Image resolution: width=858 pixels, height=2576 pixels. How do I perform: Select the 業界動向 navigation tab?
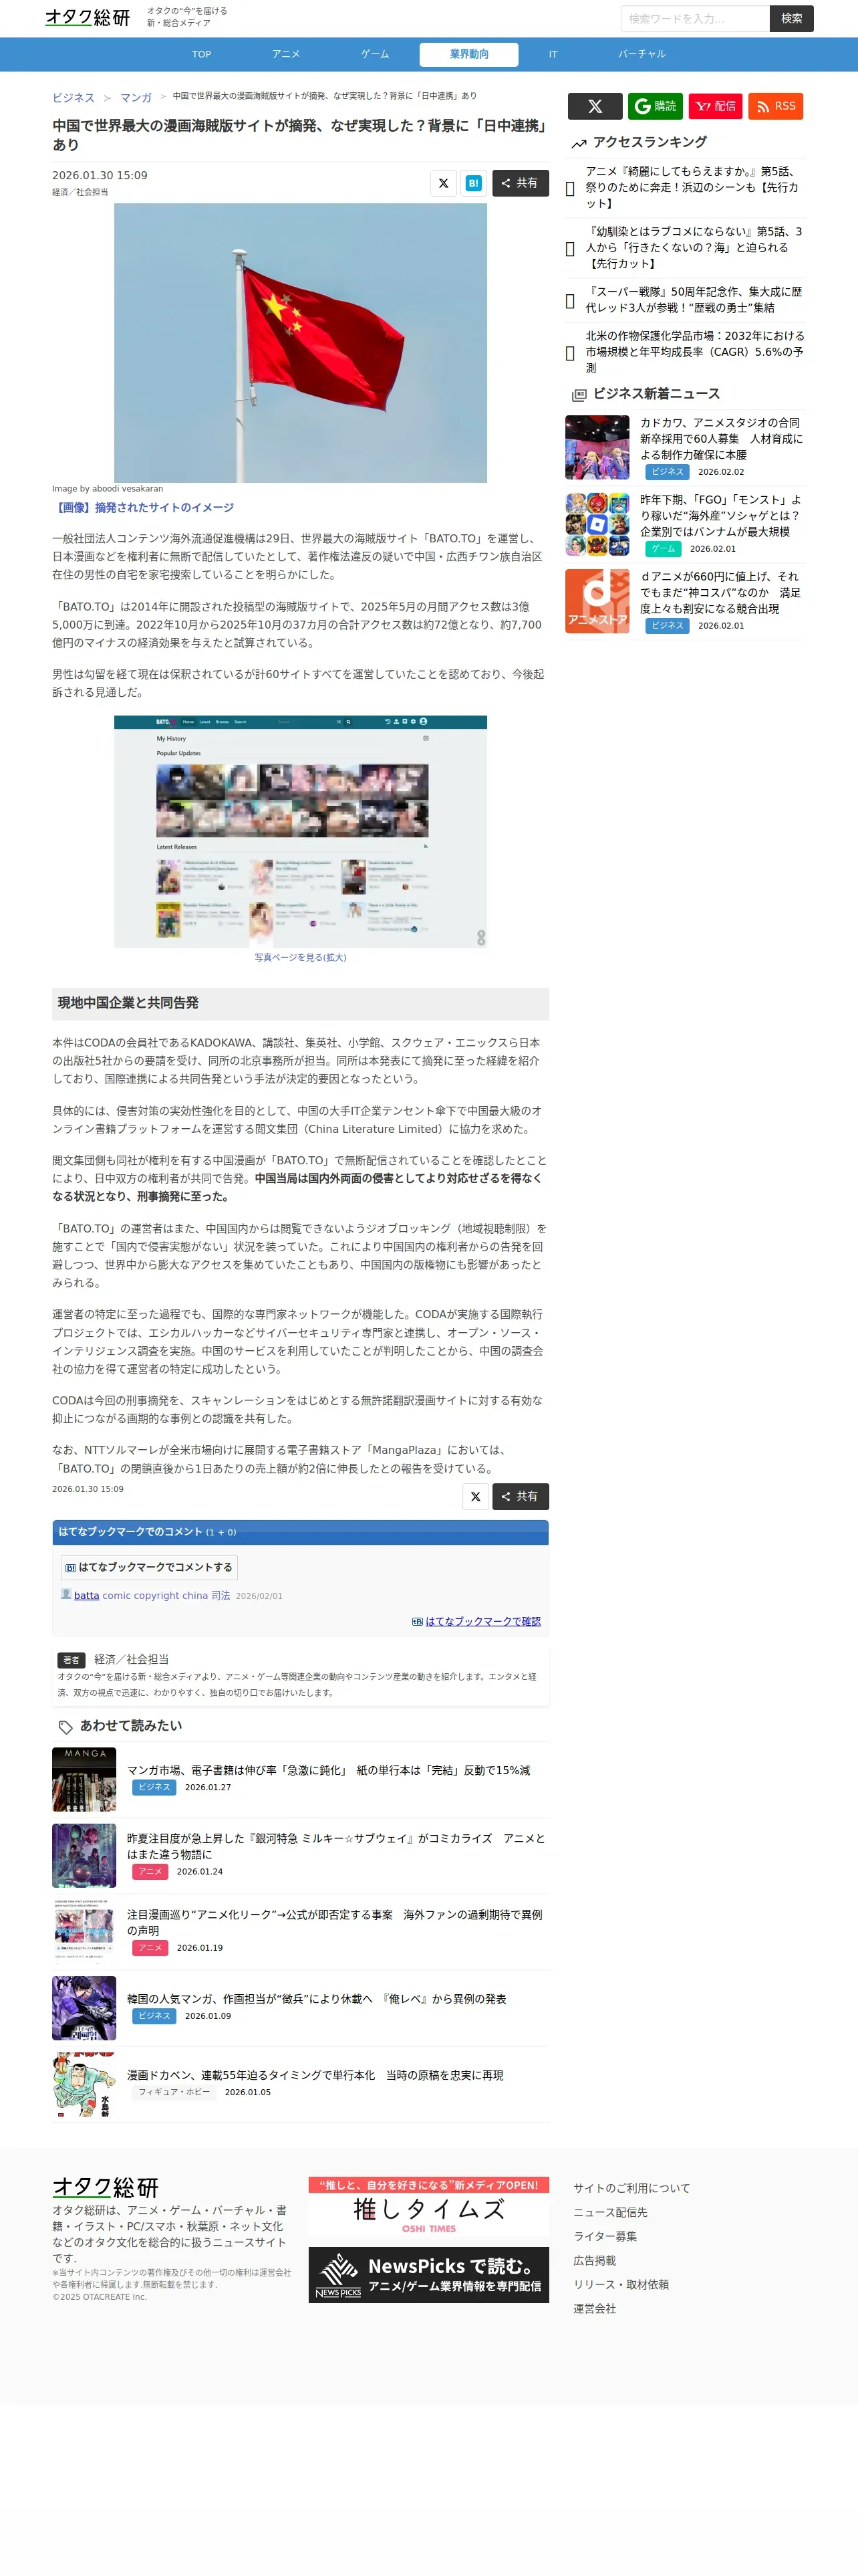pyautogui.click(x=468, y=54)
